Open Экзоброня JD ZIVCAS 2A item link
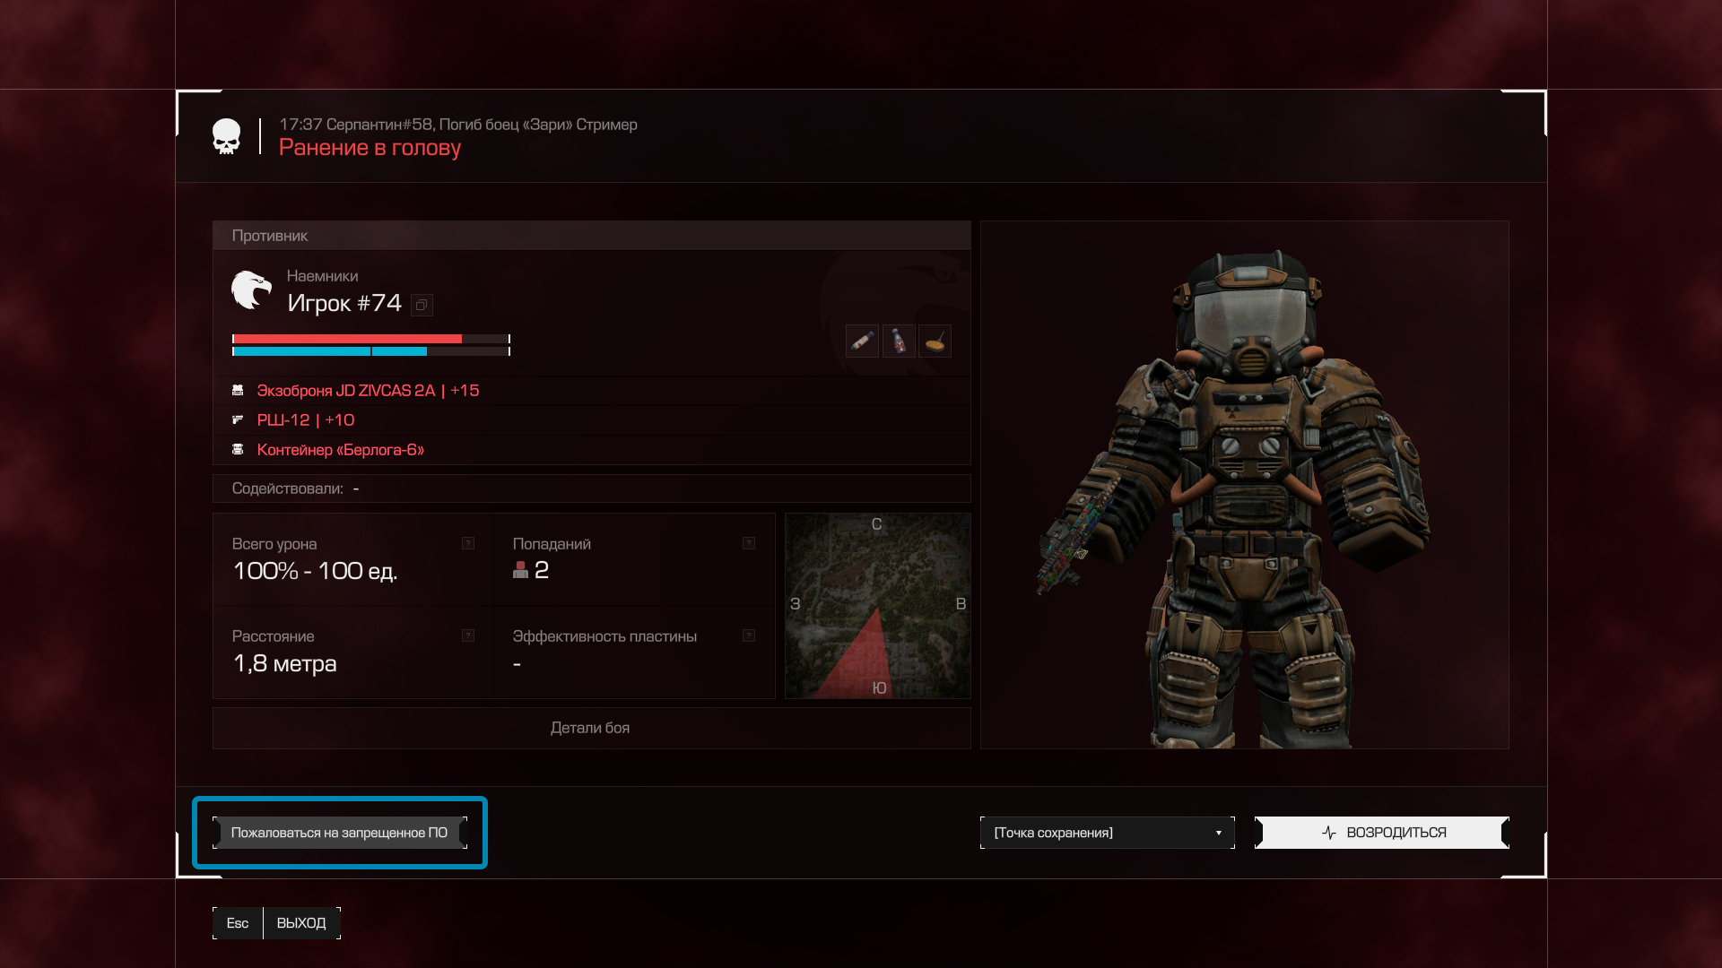This screenshot has width=1722, height=968. pos(368,391)
